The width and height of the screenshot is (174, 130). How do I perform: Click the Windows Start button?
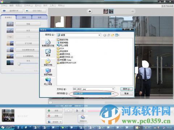coord(7,127)
